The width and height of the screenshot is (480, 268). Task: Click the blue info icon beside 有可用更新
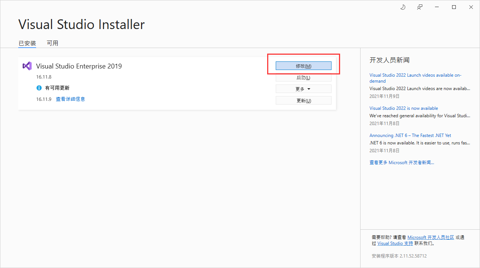39,88
